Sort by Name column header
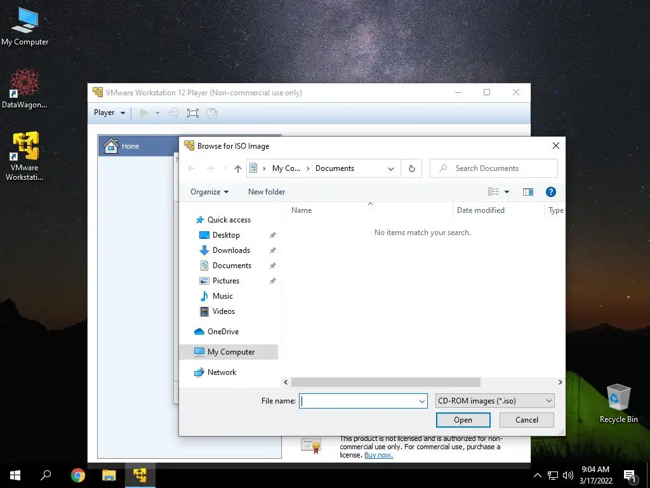 [302, 210]
